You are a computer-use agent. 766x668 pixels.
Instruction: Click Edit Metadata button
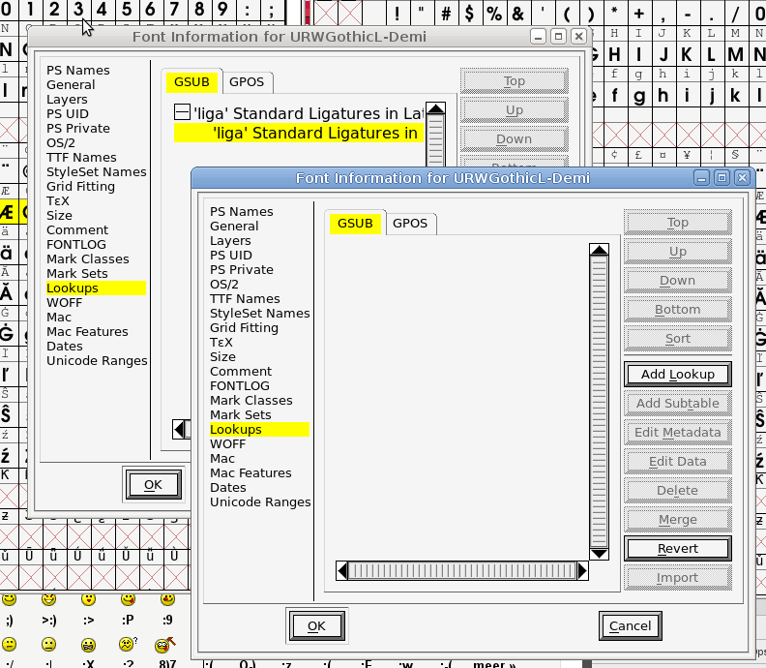(x=678, y=433)
